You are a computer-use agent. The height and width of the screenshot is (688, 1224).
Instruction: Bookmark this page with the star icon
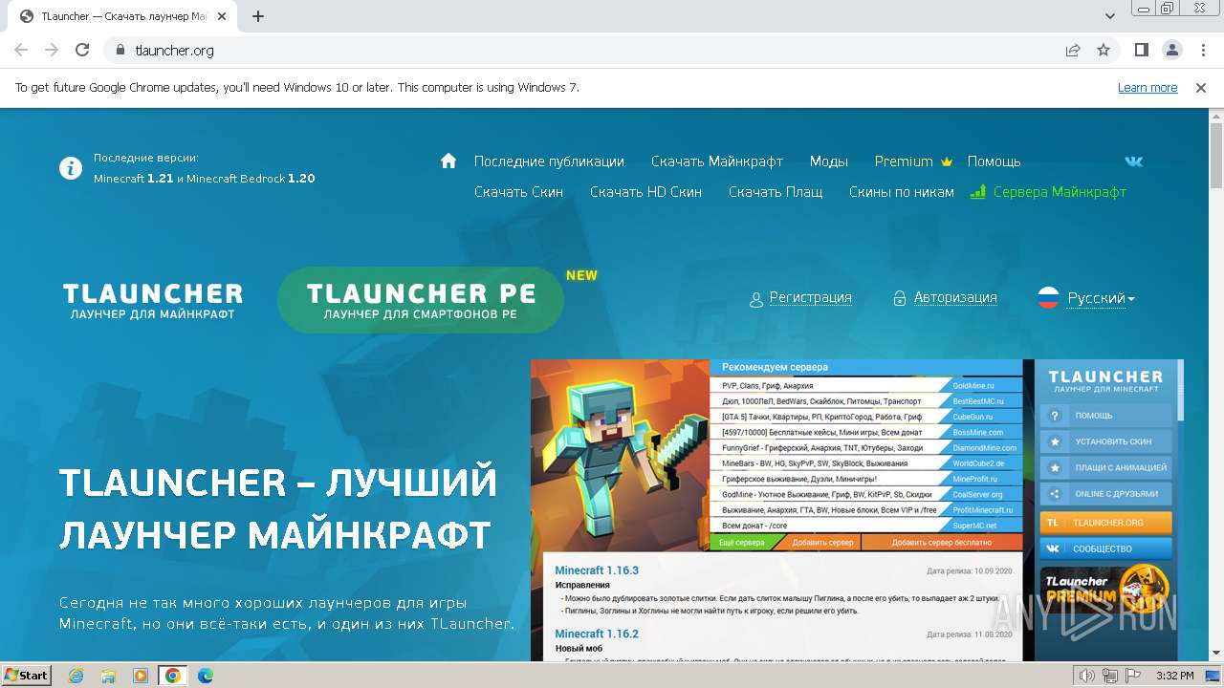pyautogui.click(x=1104, y=50)
